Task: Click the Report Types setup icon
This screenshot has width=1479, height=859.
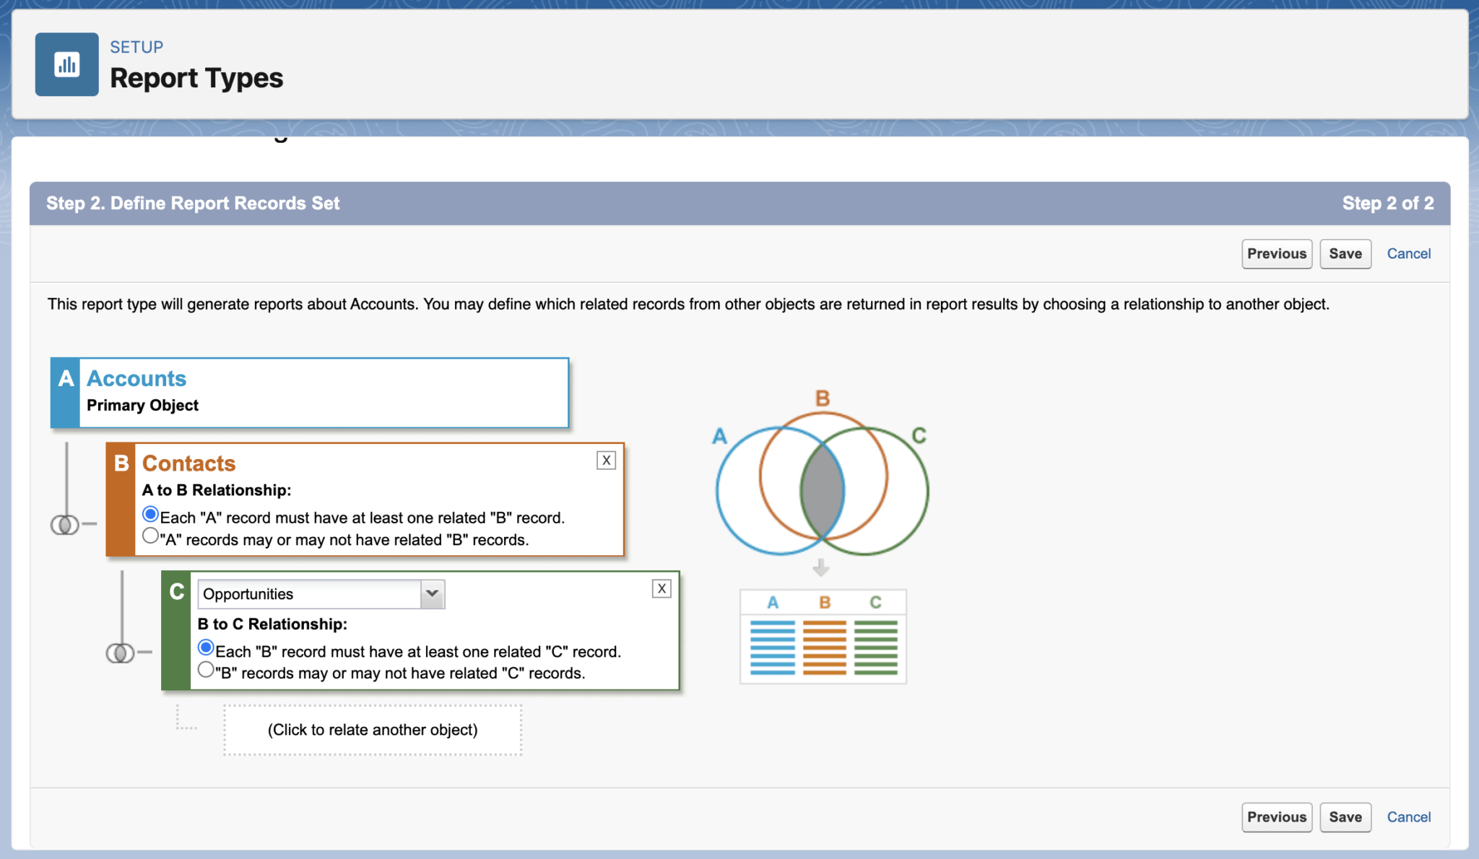Action: coord(66,64)
